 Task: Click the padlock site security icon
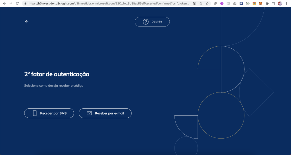coord(25,4)
